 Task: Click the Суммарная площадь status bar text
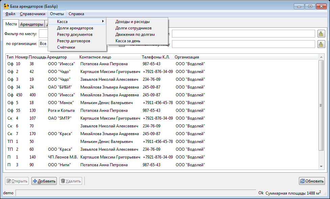tap(293, 193)
